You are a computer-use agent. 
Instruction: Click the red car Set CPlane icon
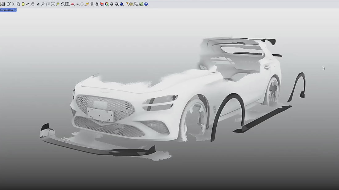click(72, 4)
